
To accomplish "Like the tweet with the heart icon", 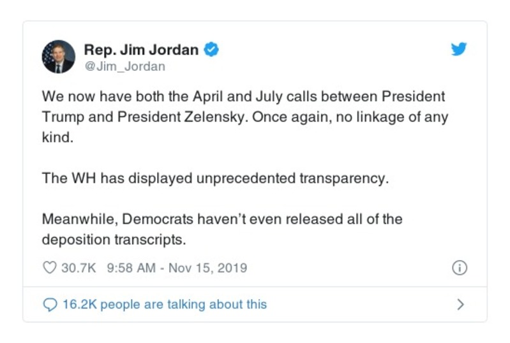I will tap(49, 268).
